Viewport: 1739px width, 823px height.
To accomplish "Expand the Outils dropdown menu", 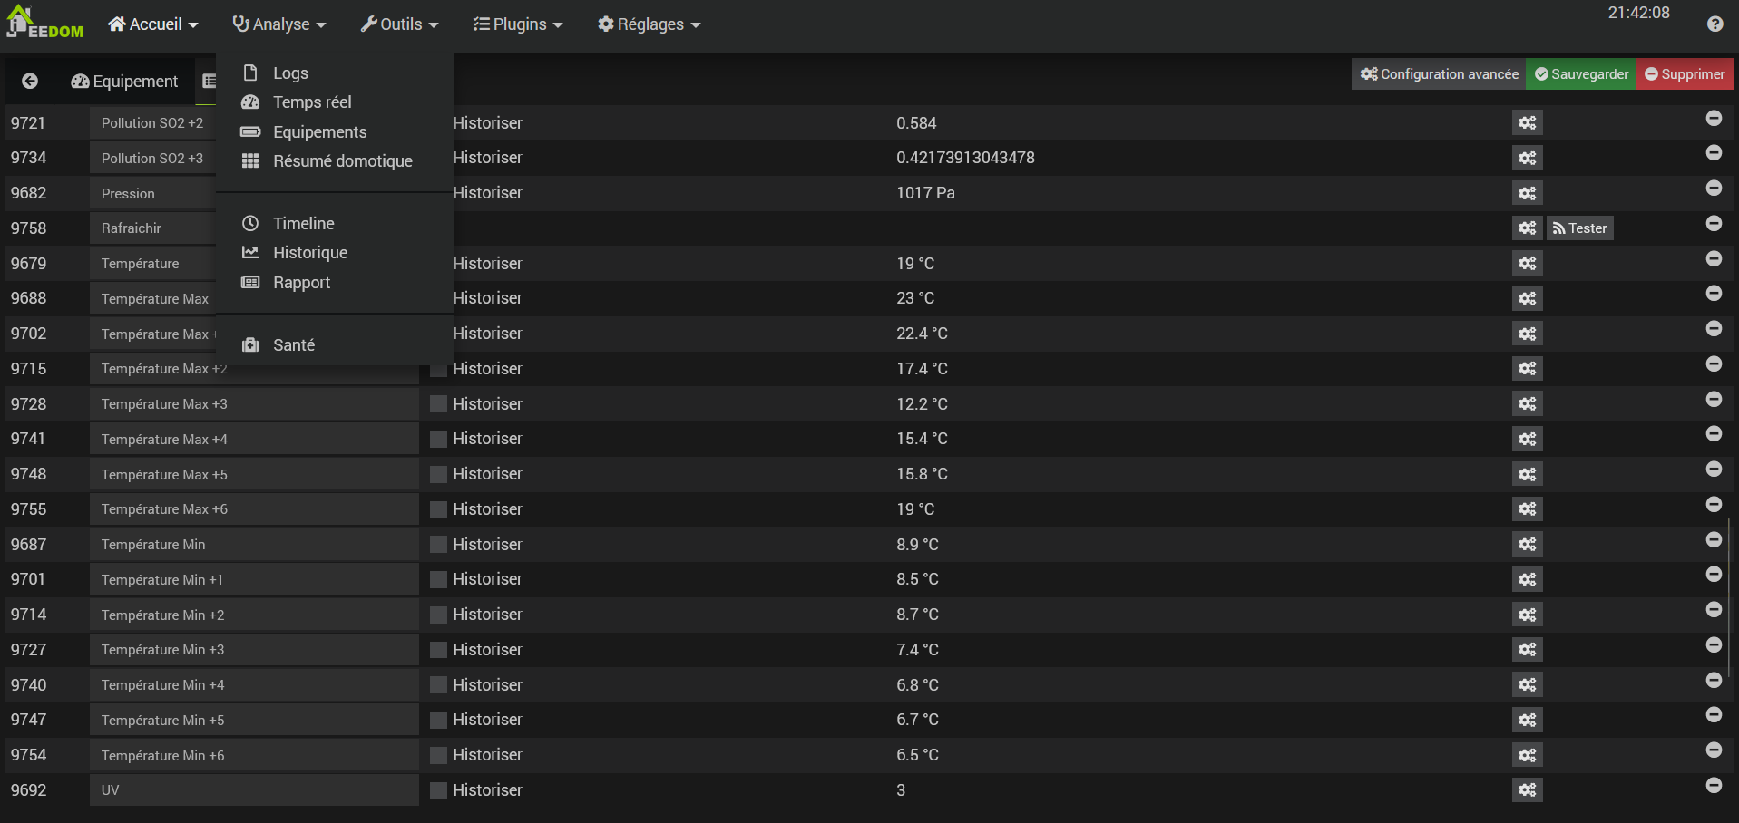I will 399,24.
